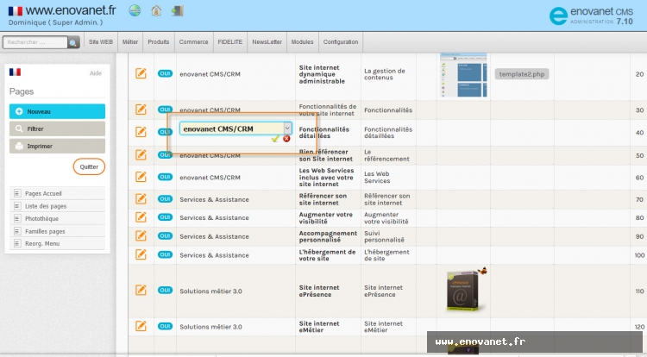The image size is (647, 357).
Task: Open the Commerce menu
Action: coord(193,42)
